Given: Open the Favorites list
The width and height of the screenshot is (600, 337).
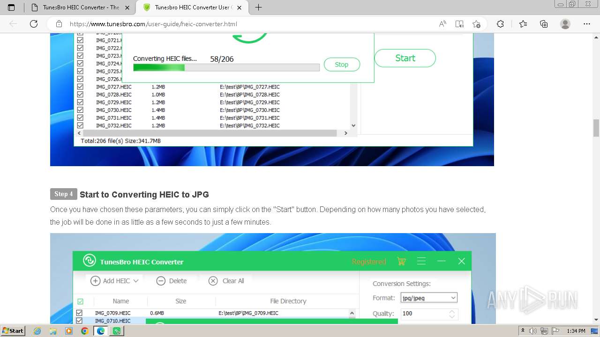Looking at the screenshot, I should (x=523, y=24).
